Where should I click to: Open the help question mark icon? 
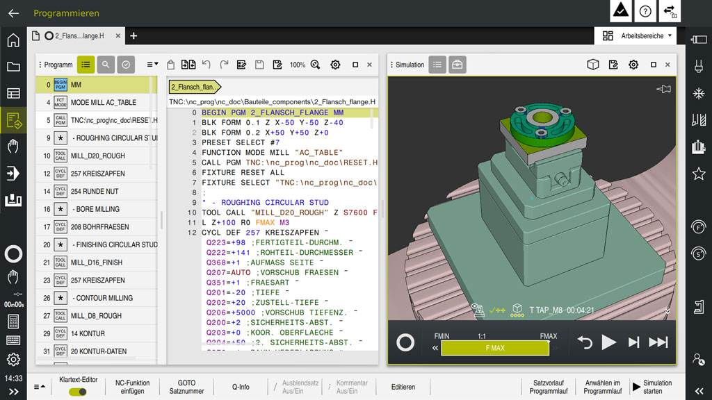coord(645,11)
